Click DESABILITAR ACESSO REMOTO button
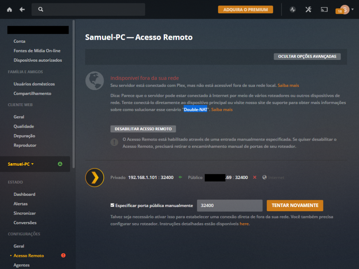This screenshot has height=269, width=359. coord(143,129)
